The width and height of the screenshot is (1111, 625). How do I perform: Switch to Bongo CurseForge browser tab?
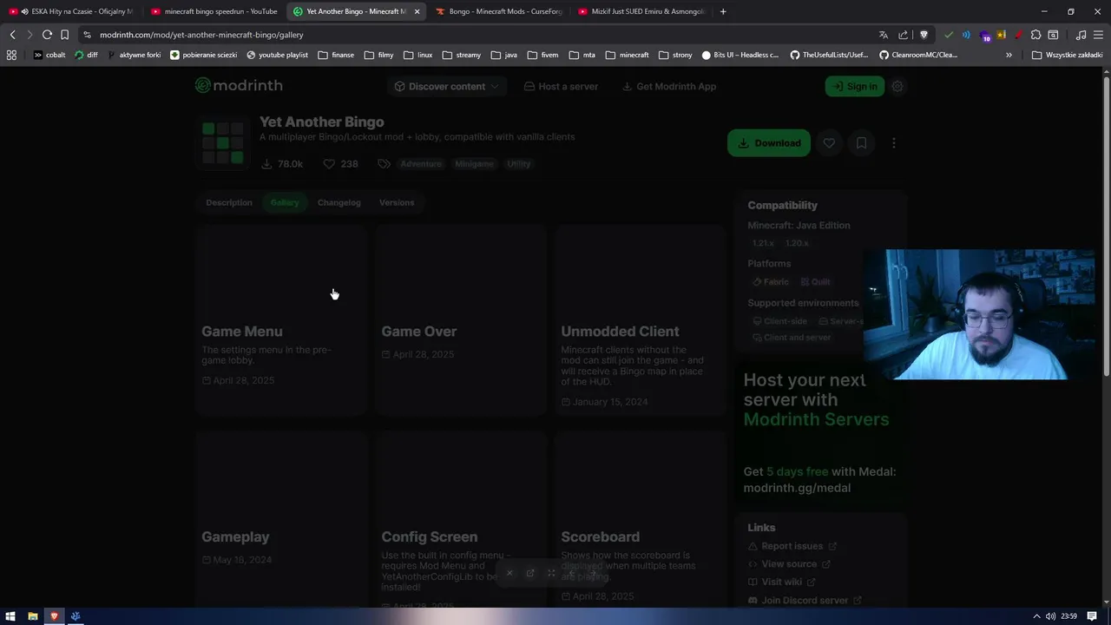click(x=499, y=11)
